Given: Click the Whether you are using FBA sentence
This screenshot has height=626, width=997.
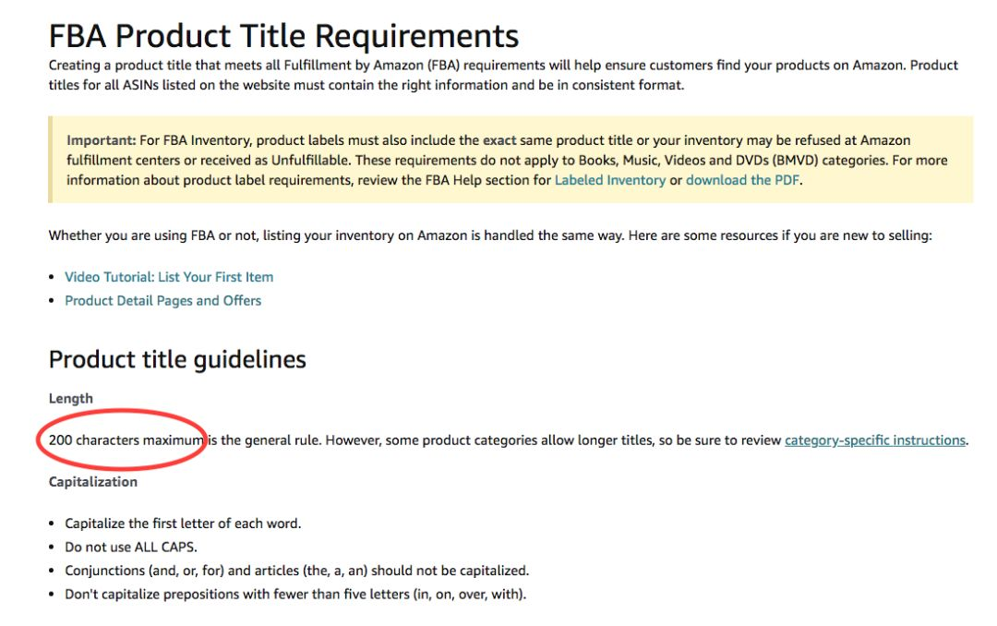Looking at the screenshot, I should [x=490, y=235].
